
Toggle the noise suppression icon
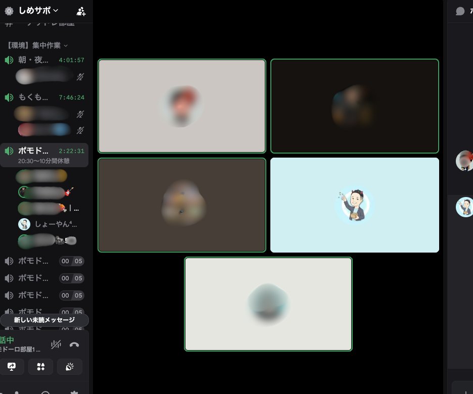pyautogui.click(x=56, y=344)
